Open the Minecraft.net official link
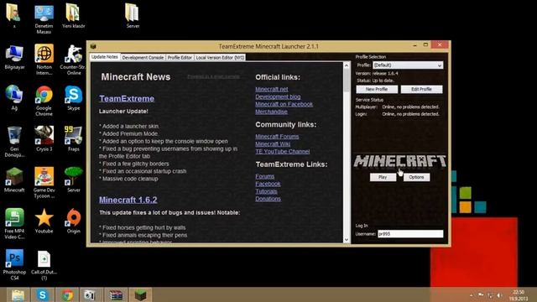Viewport: 537px width, 302px height. 272,90
